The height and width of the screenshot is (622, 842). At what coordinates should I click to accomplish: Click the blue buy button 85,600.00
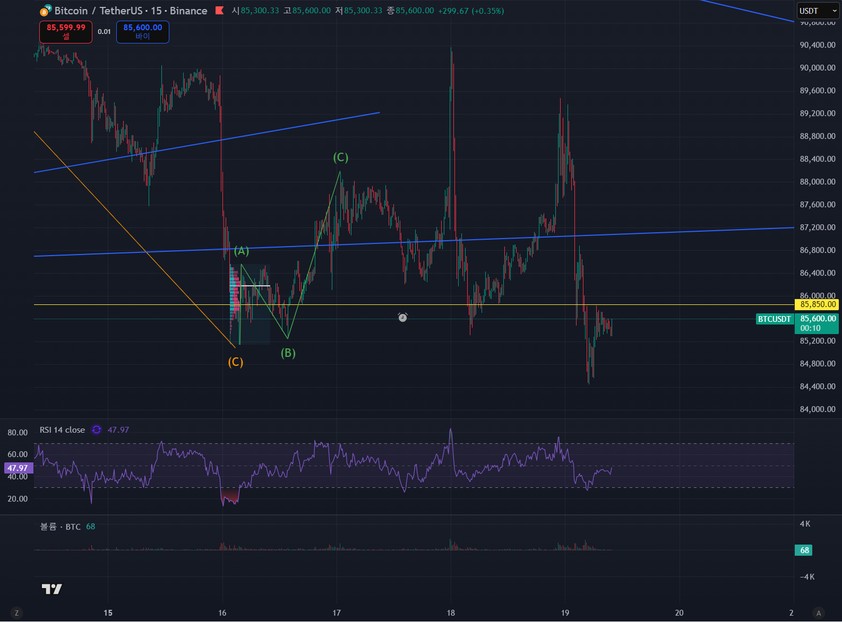pos(143,32)
